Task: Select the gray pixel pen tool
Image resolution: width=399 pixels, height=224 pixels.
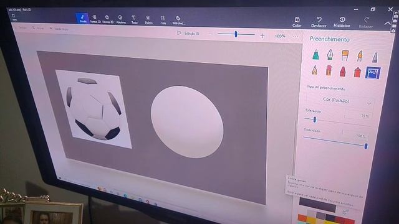Action: tap(375, 57)
